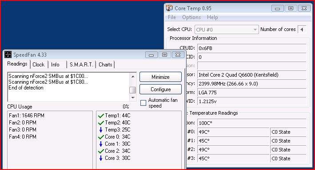Click the green checkmark next to Core 0

click(x=101, y=137)
